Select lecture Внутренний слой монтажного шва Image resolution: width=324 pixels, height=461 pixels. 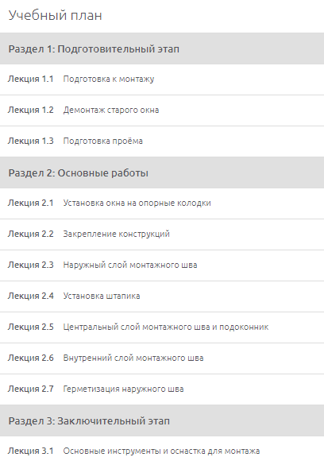pos(162,358)
